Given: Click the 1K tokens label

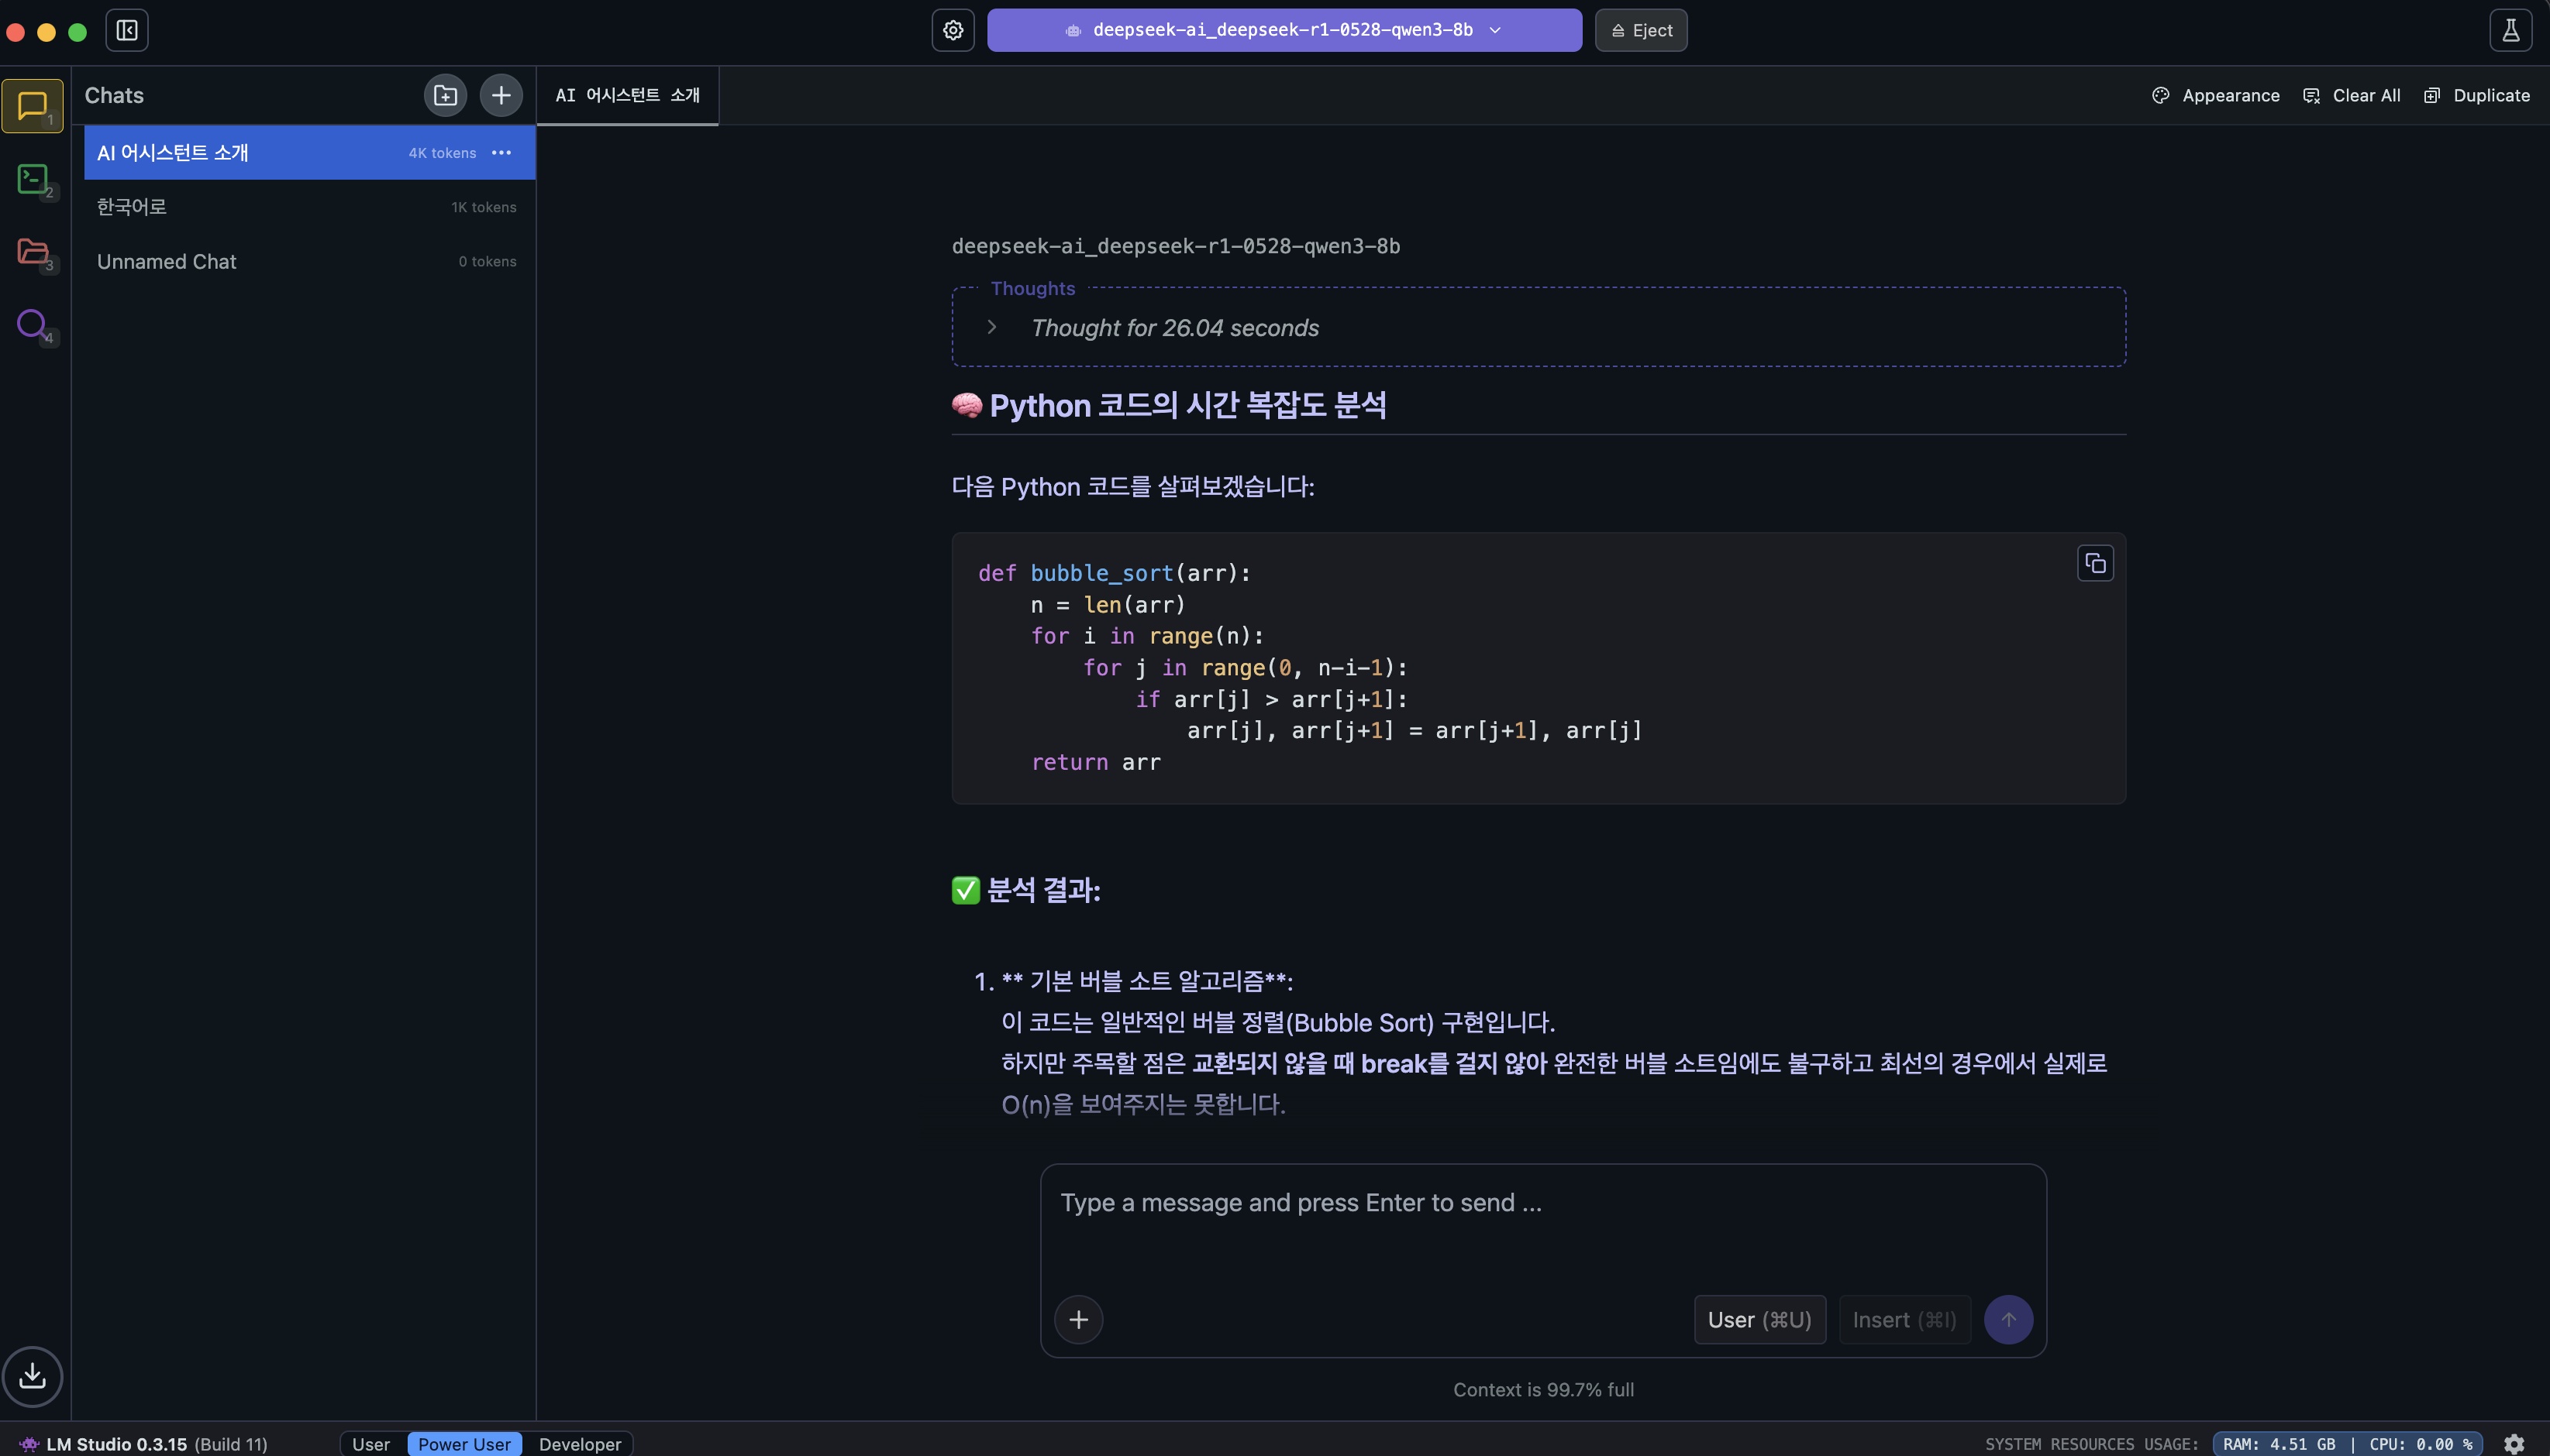Looking at the screenshot, I should point(484,207).
